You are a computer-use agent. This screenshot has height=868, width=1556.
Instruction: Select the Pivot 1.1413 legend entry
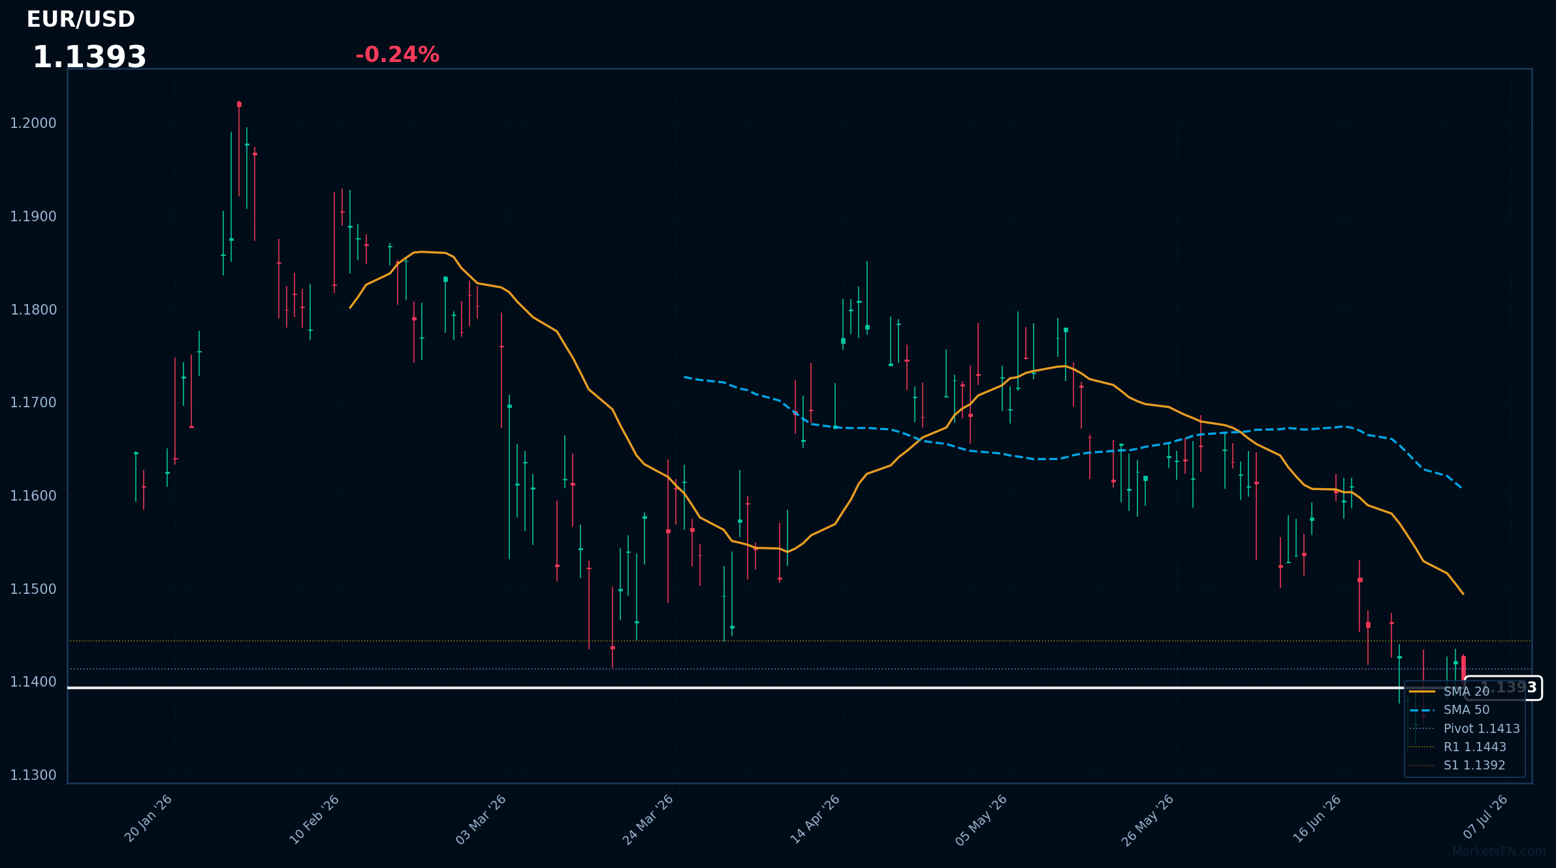click(x=1465, y=729)
